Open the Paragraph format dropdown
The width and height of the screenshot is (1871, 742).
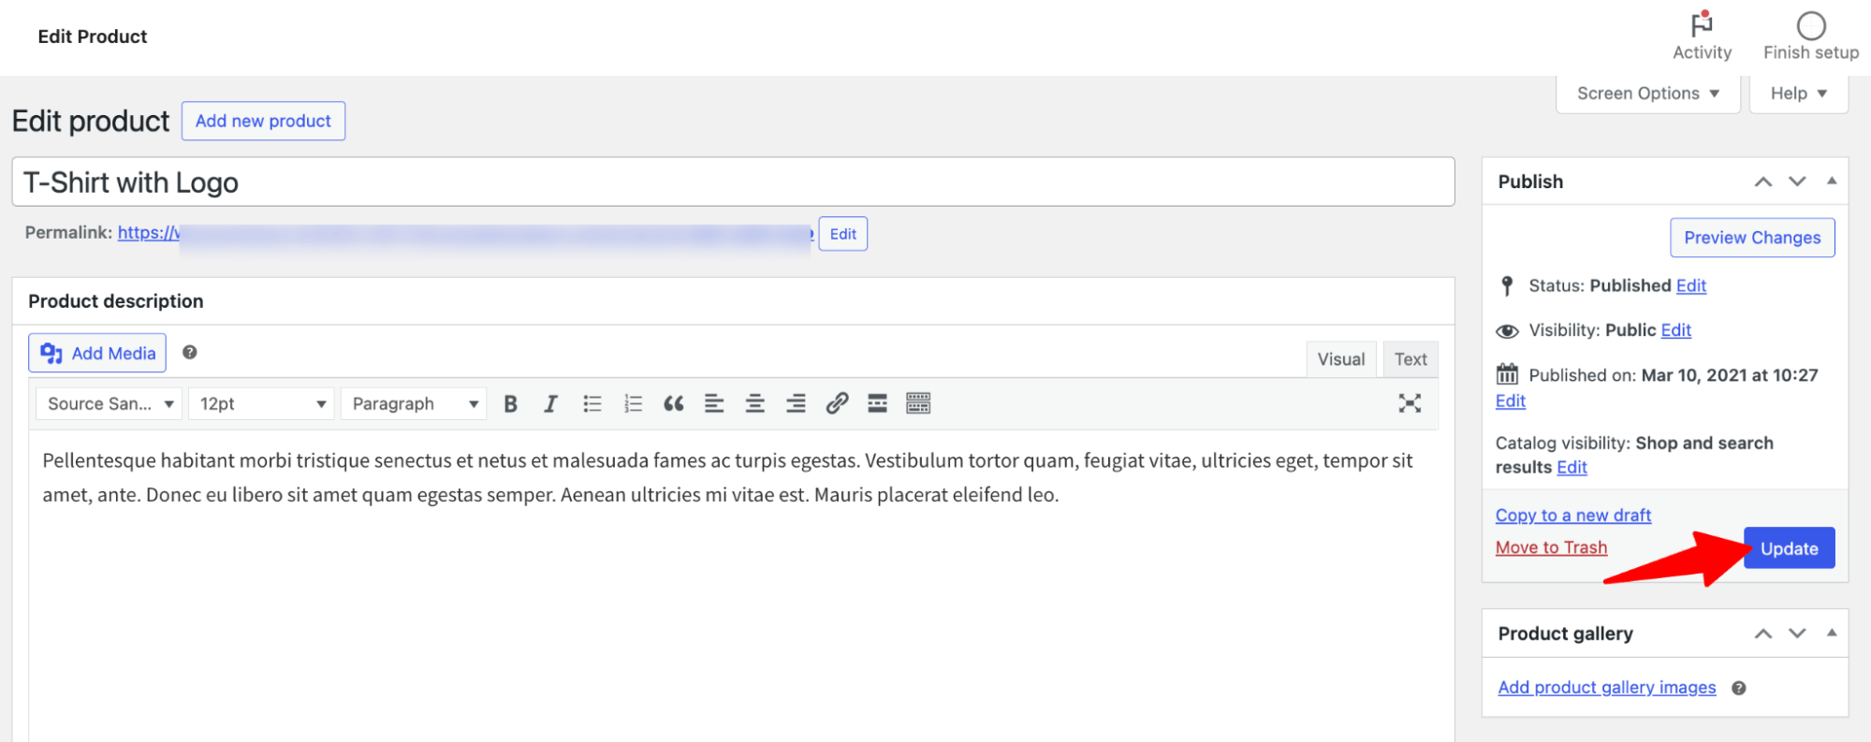(414, 403)
